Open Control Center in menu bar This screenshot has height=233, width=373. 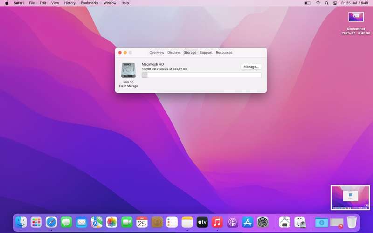tap(335, 3)
